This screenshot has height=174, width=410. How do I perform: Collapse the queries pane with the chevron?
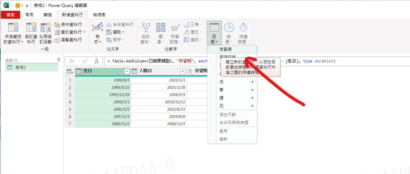pos(58,59)
